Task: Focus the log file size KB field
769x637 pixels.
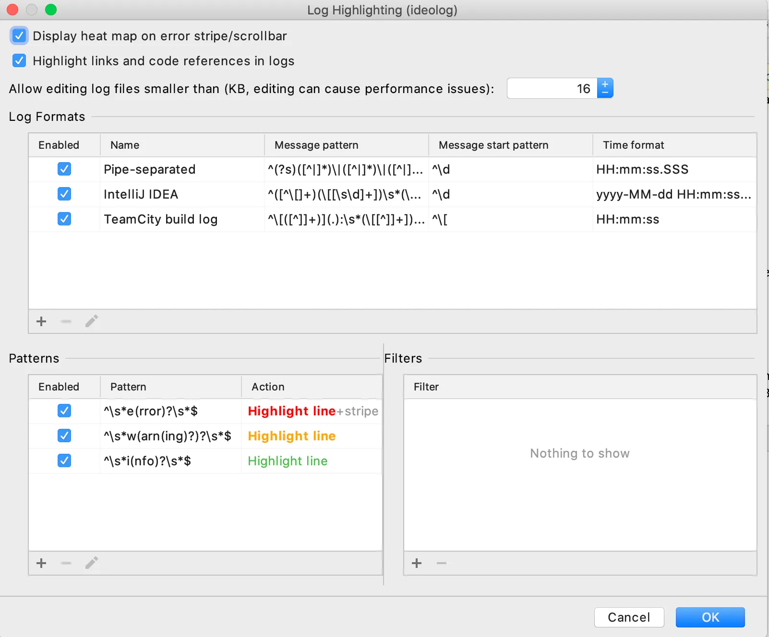Action: click(x=552, y=88)
